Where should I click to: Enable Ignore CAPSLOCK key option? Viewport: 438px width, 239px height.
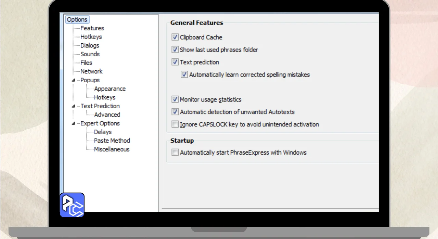175,124
